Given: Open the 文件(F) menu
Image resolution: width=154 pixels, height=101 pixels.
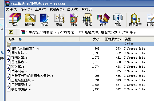Looking at the screenshot, I should click(x=12, y=9).
